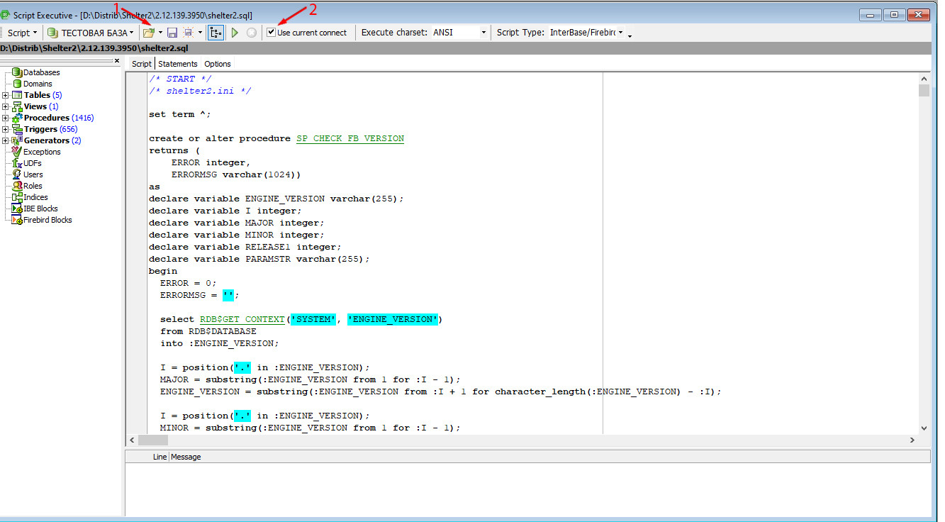The height and width of the screenshot is (522, 945).
Task: Click the Exceptions icon in the tree
Action: 17,152
